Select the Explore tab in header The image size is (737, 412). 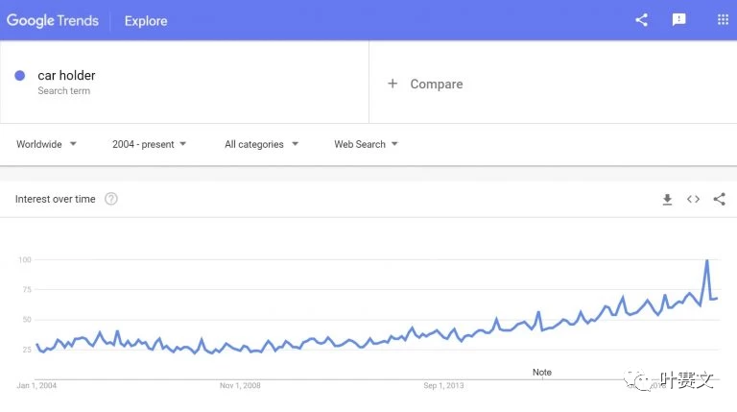[146, 21]
